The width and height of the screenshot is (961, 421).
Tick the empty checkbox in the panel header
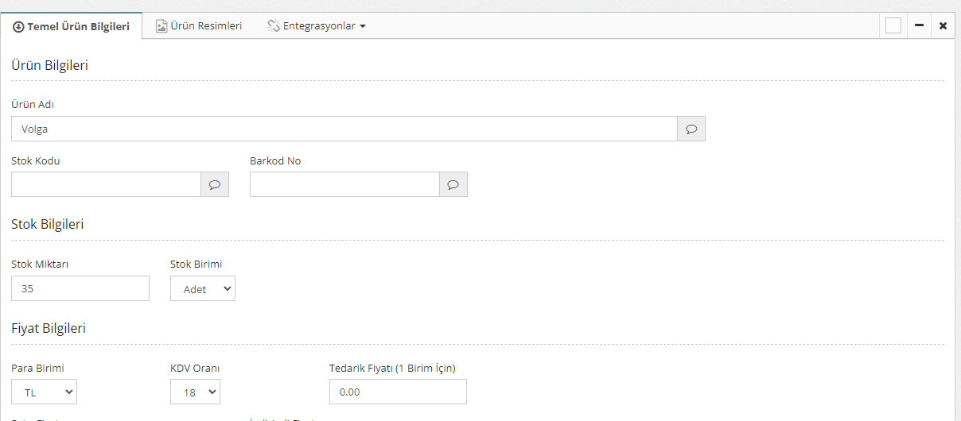pos(893,25)
